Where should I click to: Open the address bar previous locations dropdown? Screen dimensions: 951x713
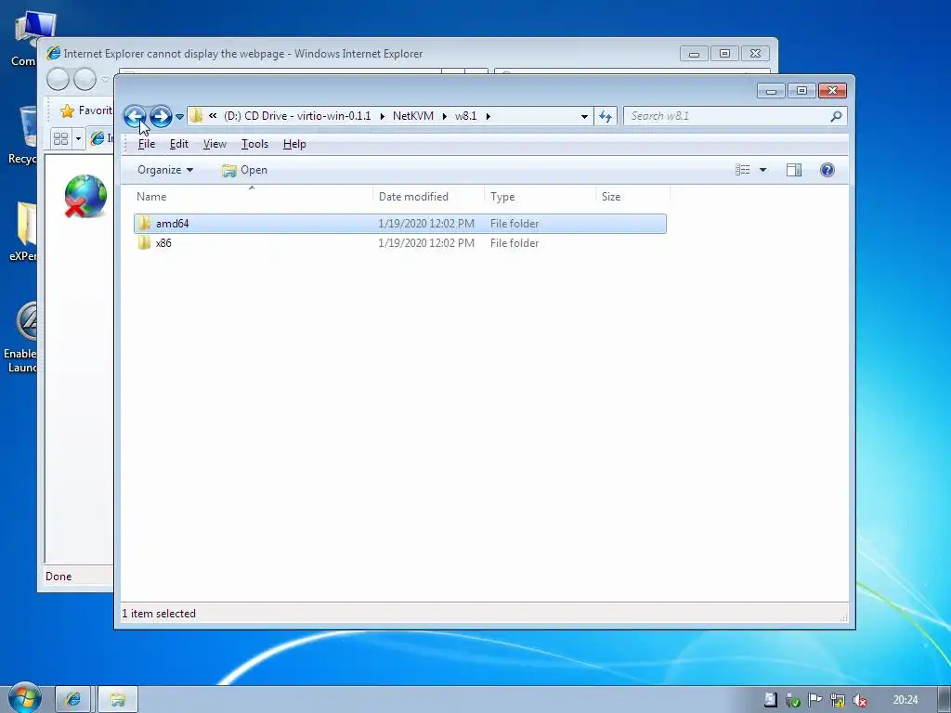pyautogui.click(x=584, y=116)
